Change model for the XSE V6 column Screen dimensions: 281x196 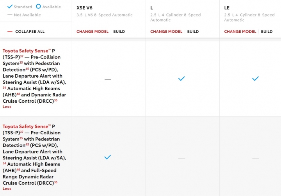click(x=92, y=32)
